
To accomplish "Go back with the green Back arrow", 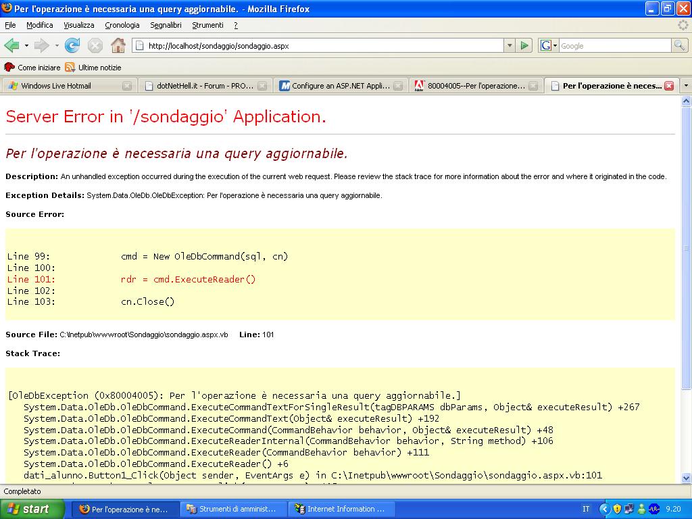I will pyautogui.click(x=11, y=45).
